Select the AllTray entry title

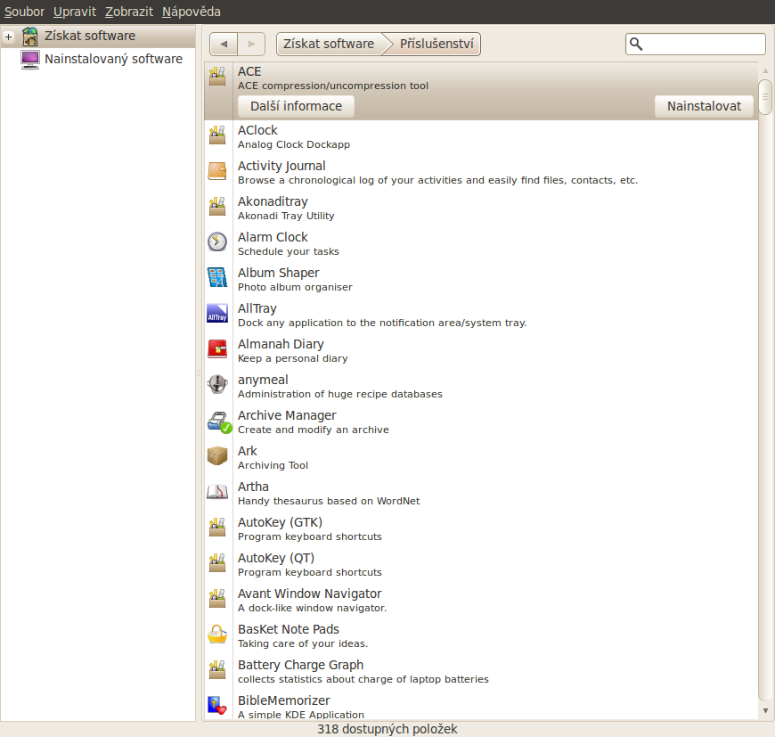[x=257, y=308]
